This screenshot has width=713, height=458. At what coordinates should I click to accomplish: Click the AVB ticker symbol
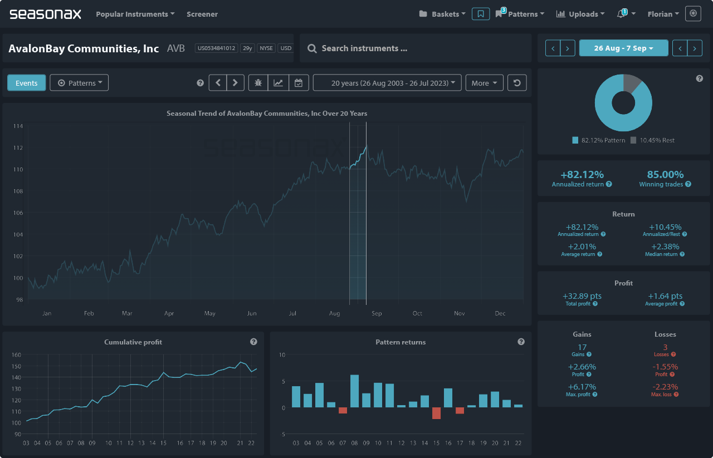(x=176, y=48)
